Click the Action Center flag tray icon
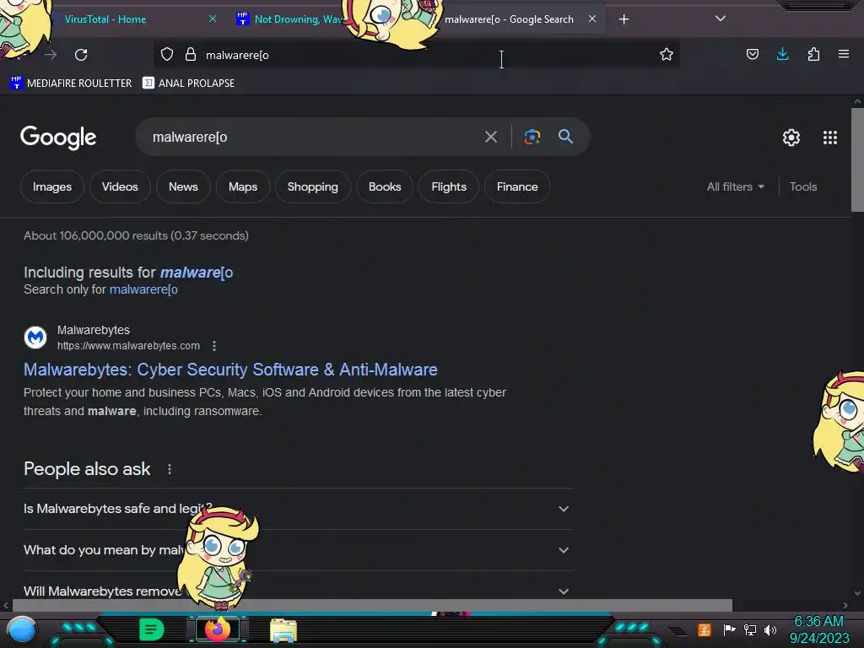 tap(730, 629)
